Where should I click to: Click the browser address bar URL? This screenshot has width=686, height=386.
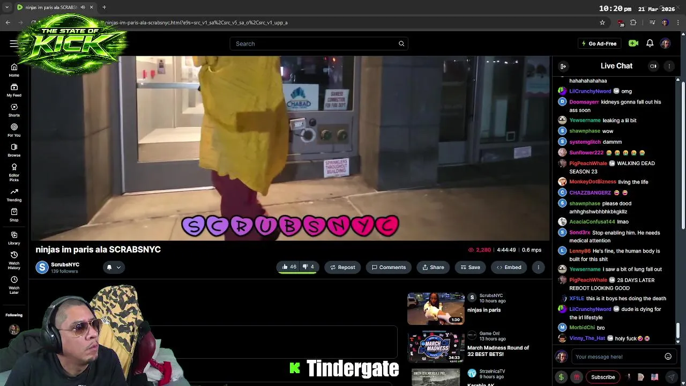click(x=196, y=23)
